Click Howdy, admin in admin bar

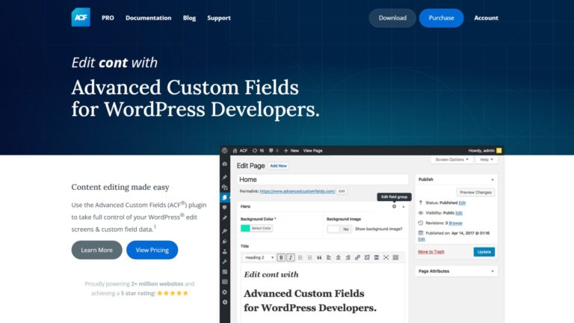click(484, 150)
